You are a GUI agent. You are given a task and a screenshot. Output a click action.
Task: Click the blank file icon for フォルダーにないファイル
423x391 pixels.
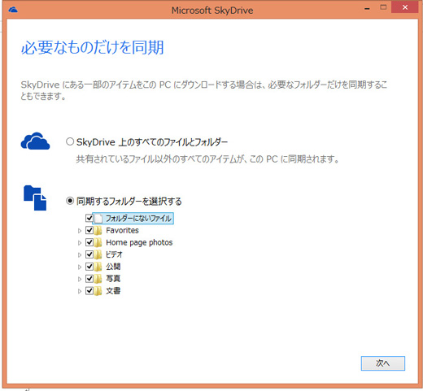coord(98,219)
